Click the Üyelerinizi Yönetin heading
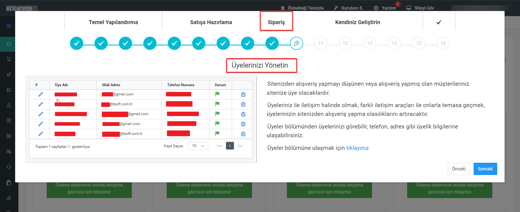 click(x=260, y=65)
